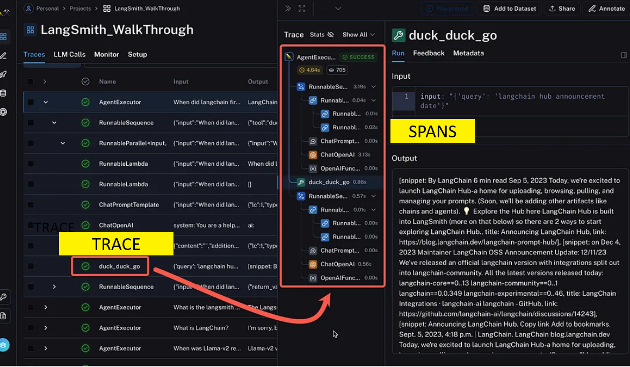Collapse the RunnableSe... 3.19s span chevron

tap(373, 87)
